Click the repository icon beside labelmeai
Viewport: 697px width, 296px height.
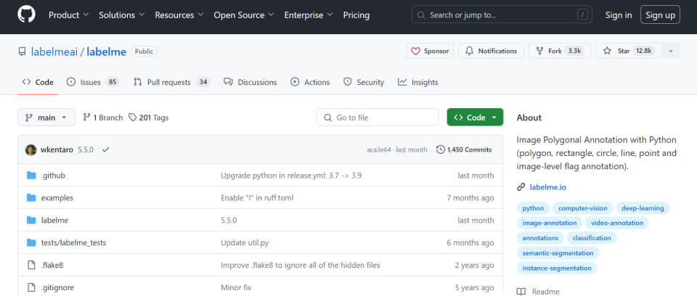click(22, 52)
